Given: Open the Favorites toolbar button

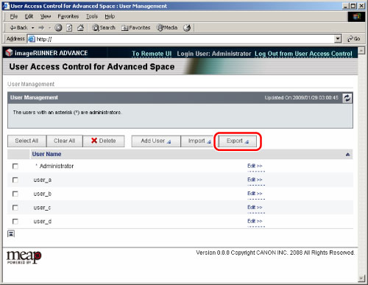Looking at the screenshot, I should [136, 28].
